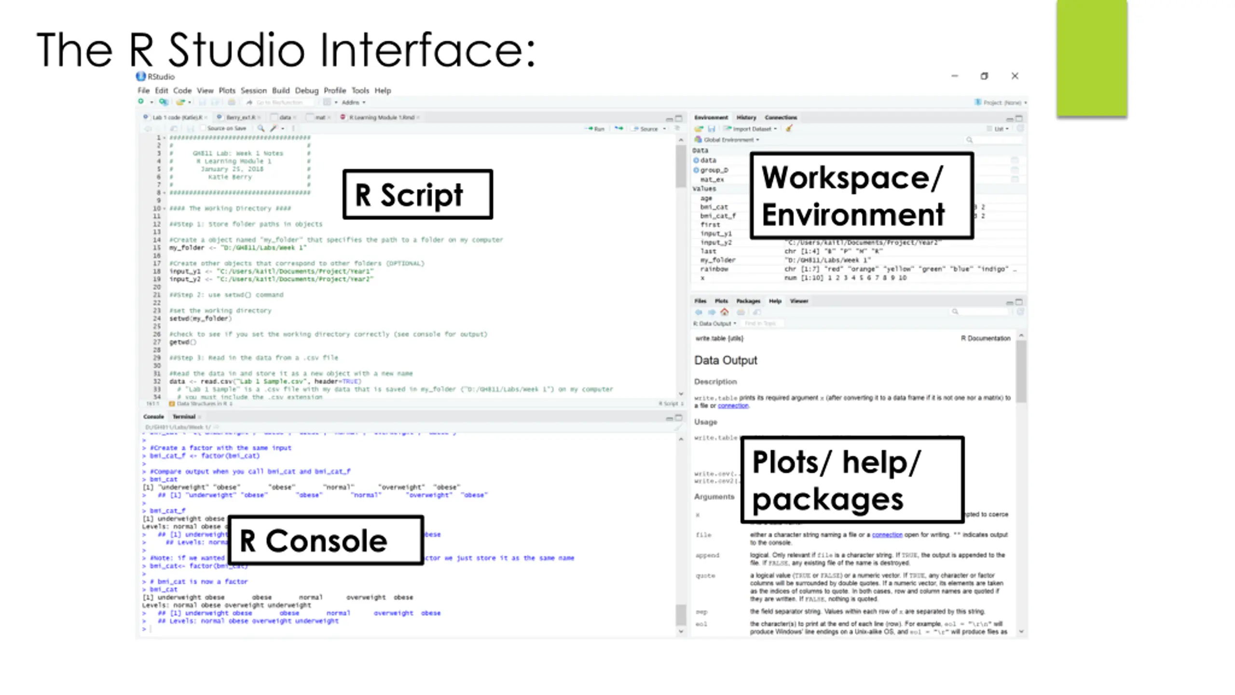Image resolution: width=1235 pixels, height=695 pixels.
Task: Click the Save workspace disk icon in Environment pane
Action: [x=711, y=129]
